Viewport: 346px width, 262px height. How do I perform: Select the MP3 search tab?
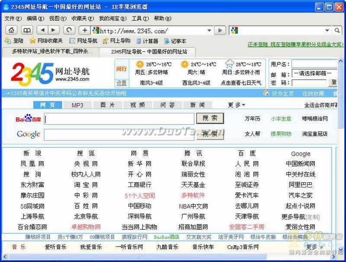point(77,105)
